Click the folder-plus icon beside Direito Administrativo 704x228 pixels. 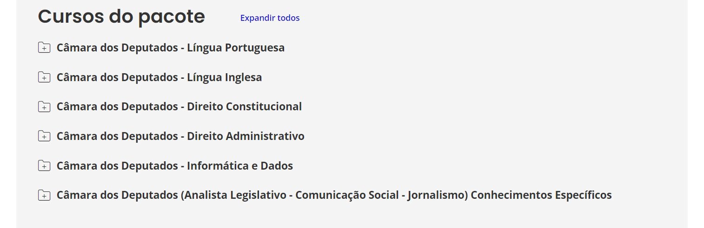point(44,136)
